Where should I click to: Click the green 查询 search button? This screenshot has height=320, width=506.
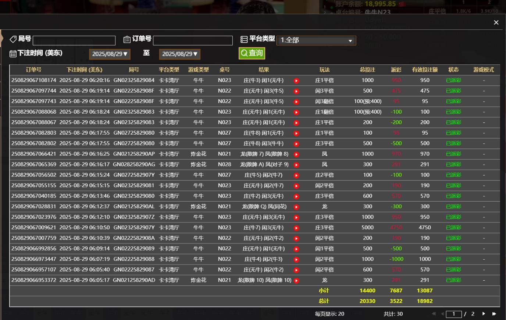point(252,53)
